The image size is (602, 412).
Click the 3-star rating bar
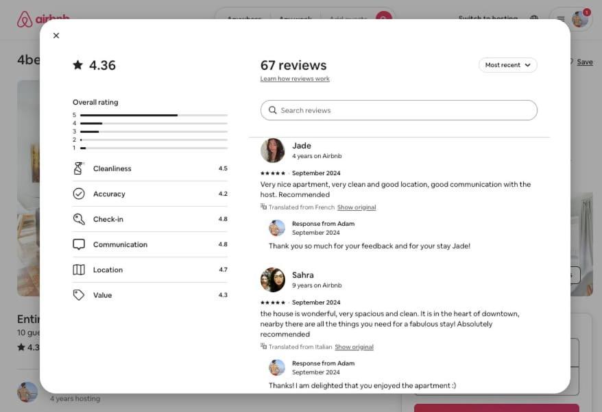pos(154,131)
